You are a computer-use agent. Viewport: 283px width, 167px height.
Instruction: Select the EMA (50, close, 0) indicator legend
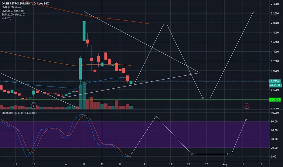(13, 11)
